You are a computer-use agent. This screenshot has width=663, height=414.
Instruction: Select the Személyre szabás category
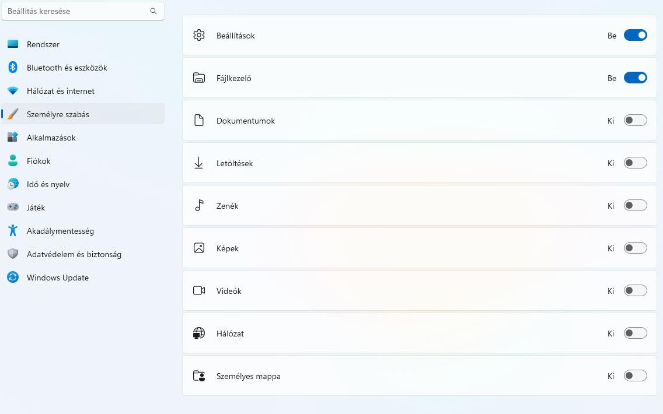coord(58,114)
